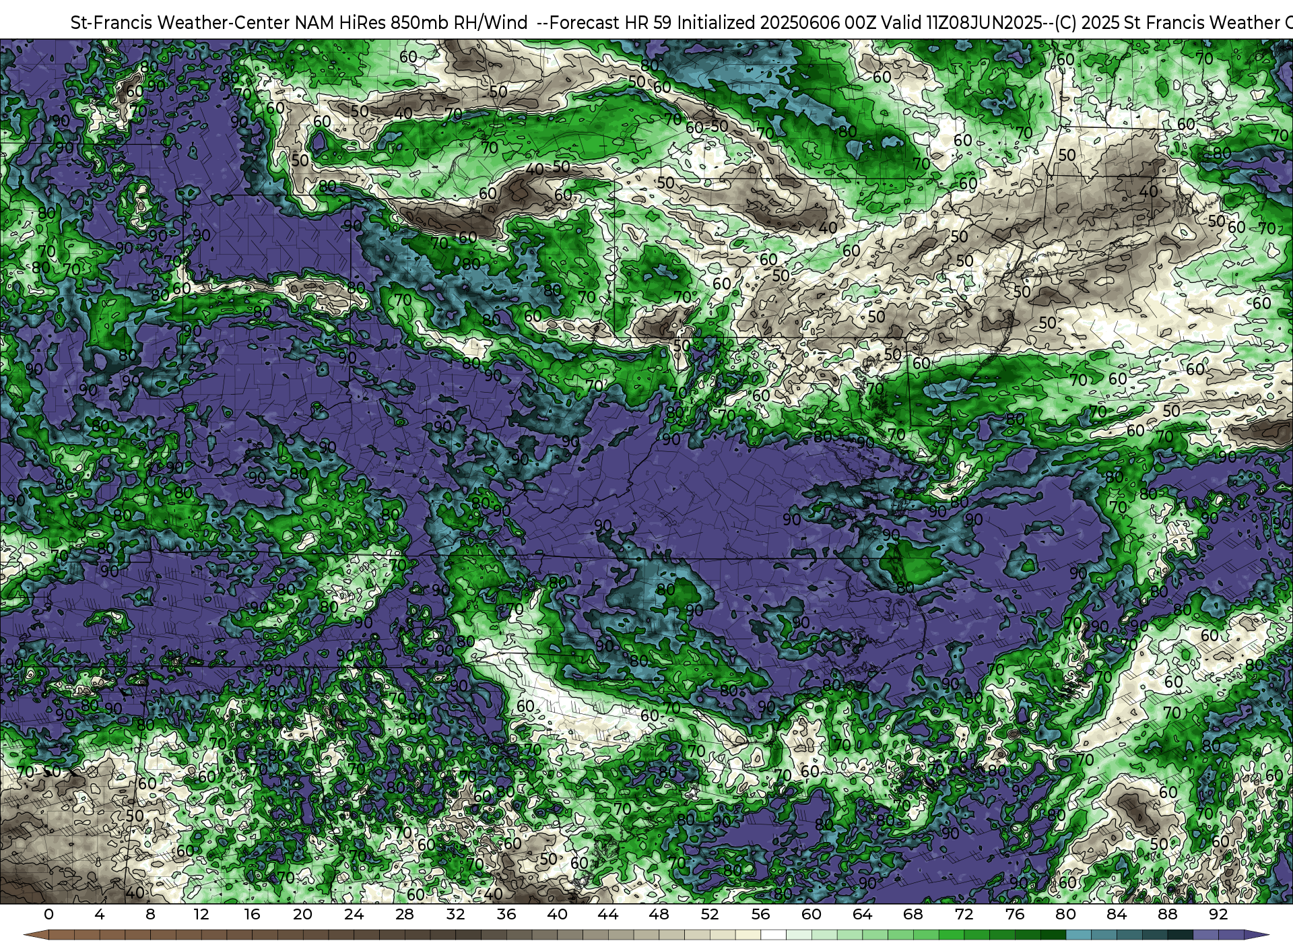This screenshot has width=1293, height=943.
Task: Click the colorbar label '0'
Action: pos(48,915)
